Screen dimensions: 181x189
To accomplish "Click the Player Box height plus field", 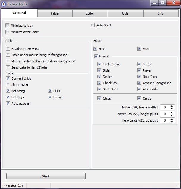I will point(165,114).
